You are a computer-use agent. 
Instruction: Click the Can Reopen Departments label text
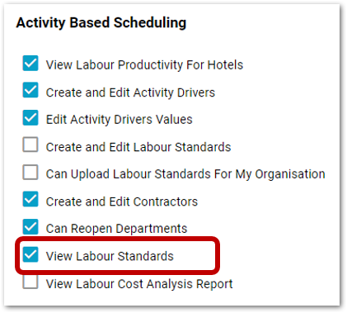point(116,229)
